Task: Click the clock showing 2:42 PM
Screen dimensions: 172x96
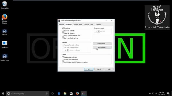Action: click(162, 94)
